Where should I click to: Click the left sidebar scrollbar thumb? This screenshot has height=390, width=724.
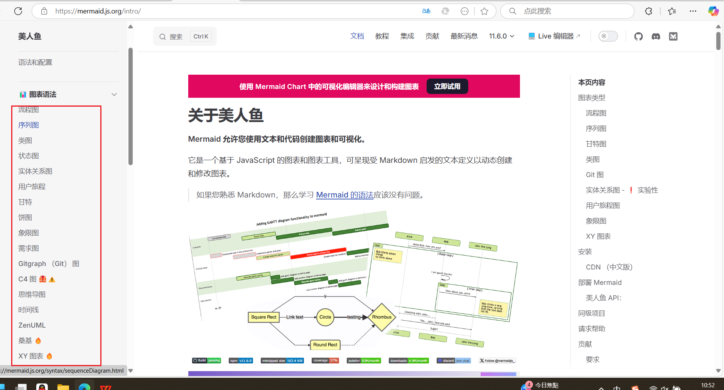click(x=130, y=106)
